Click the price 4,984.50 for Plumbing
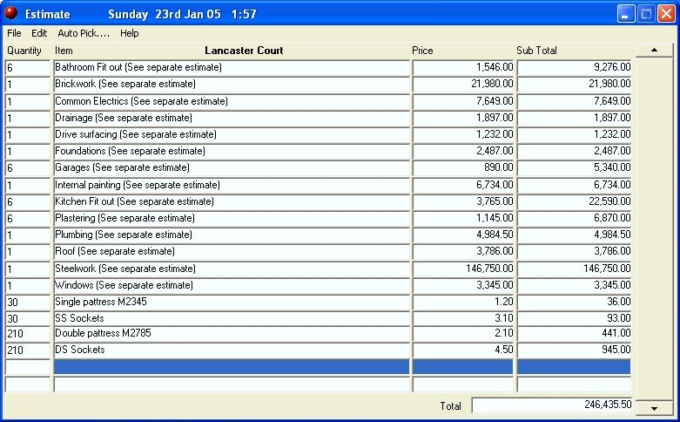680x422 pixels. coord(462,235)
